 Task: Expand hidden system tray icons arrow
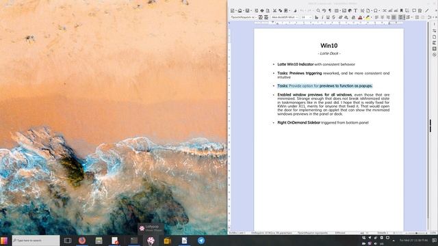click(x=394, y=241)
